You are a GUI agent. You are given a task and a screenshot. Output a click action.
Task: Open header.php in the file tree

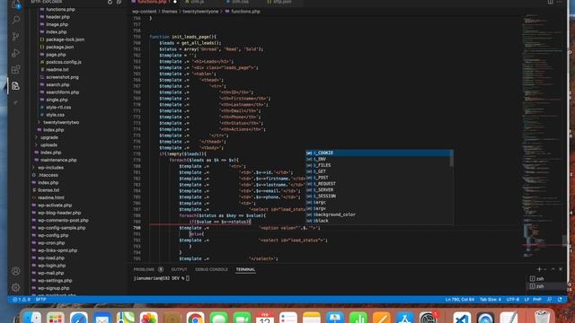pyautogui.click(x=57, y=17)
